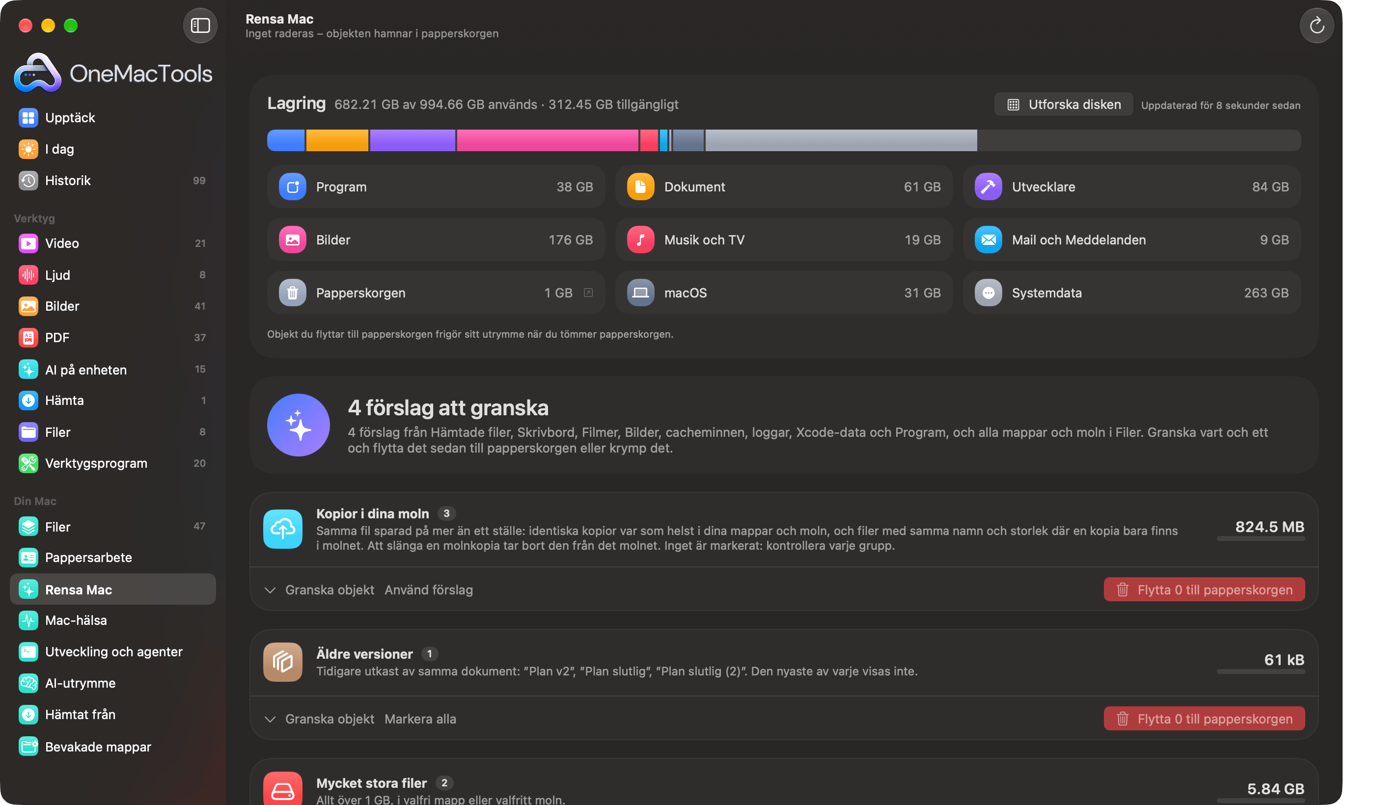Click the Rensa Mac sidebar icon

(28, 589)
